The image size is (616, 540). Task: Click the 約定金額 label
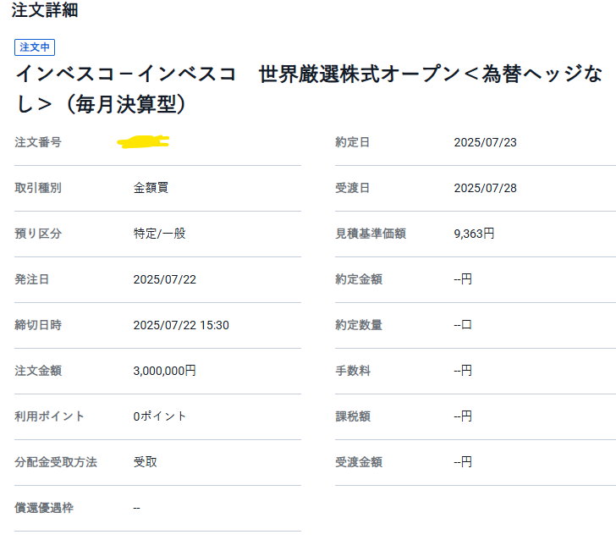[x=359, y=279]
